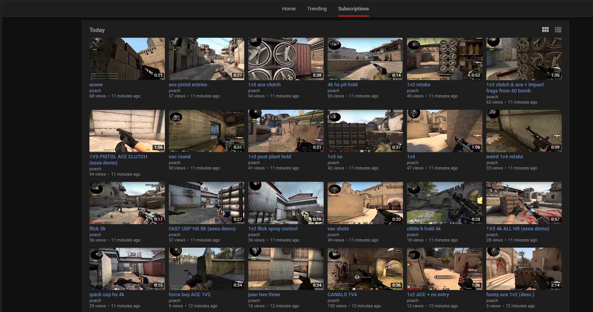Open the Home tab
The image size is (593, 312).
click(x=289, y=8)
